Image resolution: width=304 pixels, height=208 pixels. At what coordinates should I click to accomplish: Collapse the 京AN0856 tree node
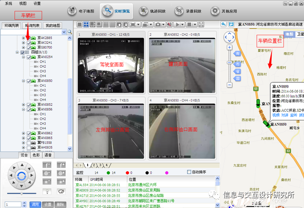click(23, 109)
